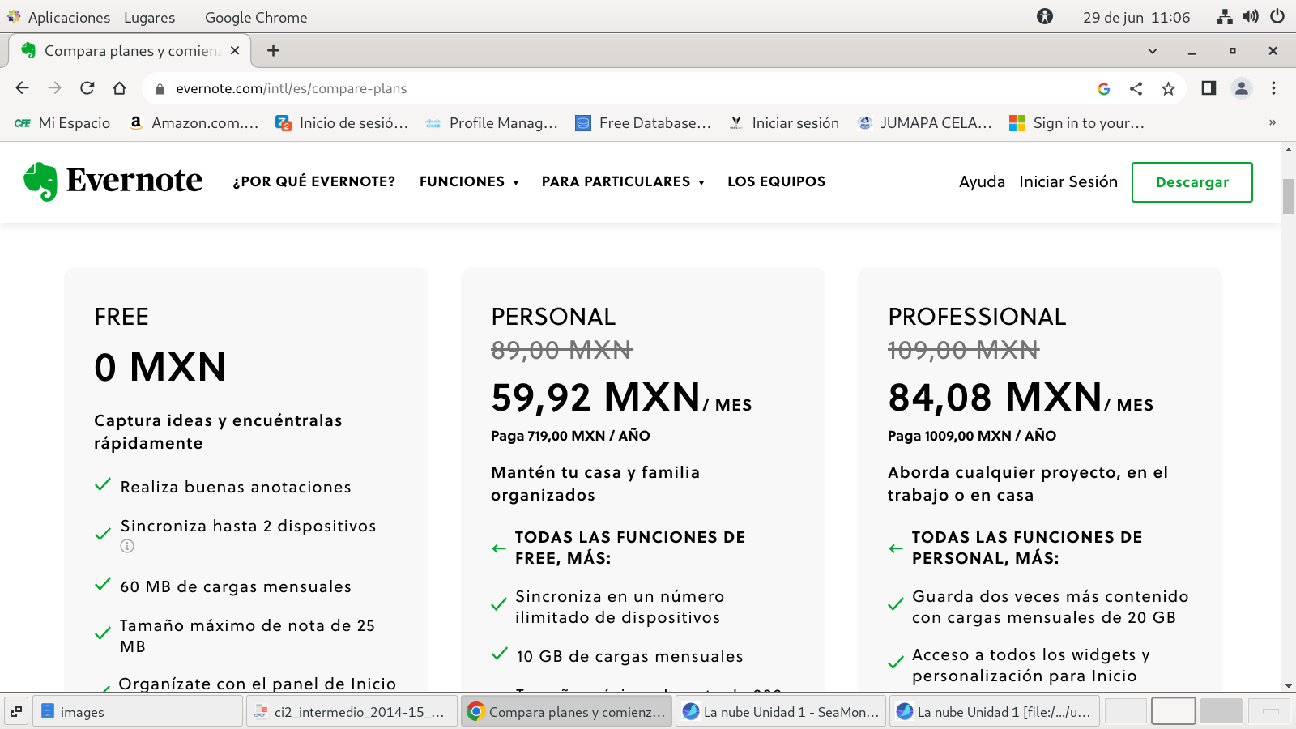Open the LOS EQUIPOS menu item
The image size is (1296, 729).
click(776, 181)
